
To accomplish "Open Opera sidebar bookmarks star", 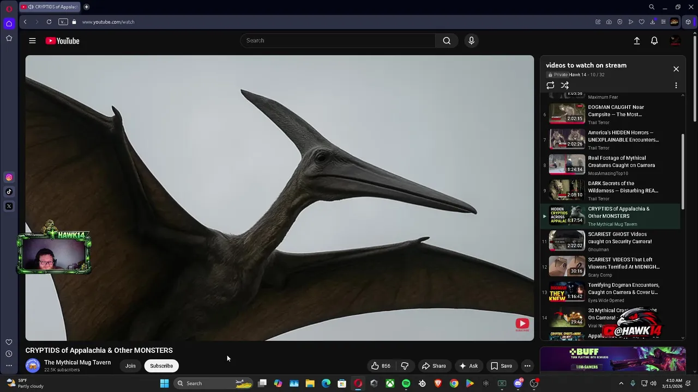I will point(9,38).
